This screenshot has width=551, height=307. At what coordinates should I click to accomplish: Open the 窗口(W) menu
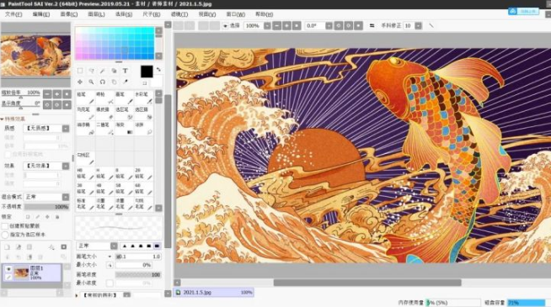235,14
